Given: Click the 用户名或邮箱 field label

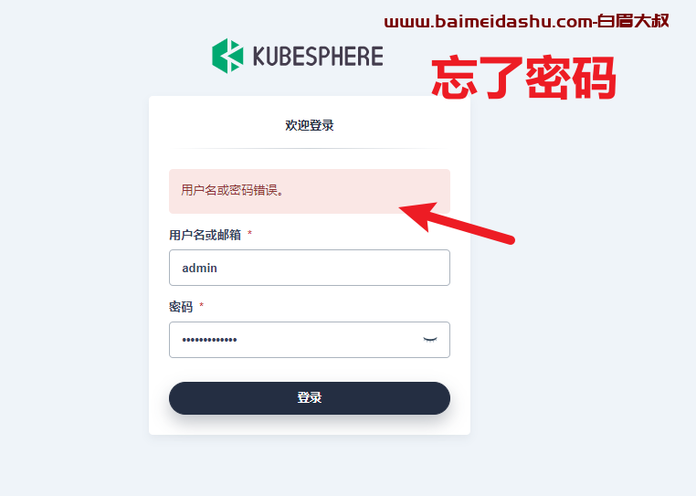Looking at the screenshot, I should pos(206,235).
